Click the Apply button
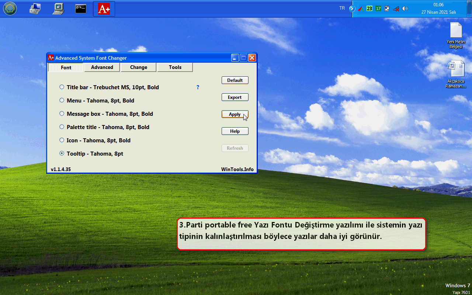472x295 pixels. [x=235, y=114]
